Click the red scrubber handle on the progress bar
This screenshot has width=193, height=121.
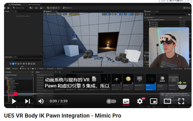[16, 94]
